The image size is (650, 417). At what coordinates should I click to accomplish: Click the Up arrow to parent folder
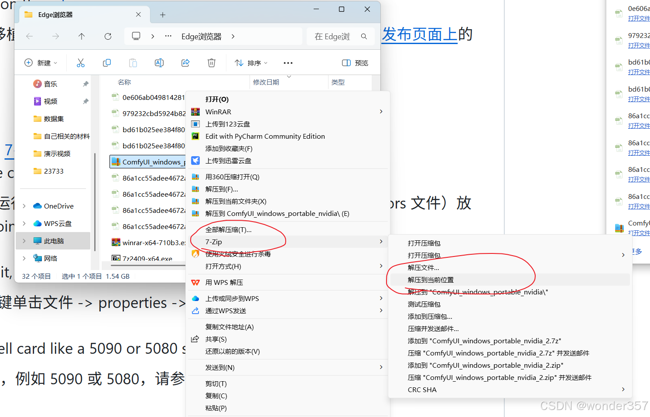click(82, 36)
